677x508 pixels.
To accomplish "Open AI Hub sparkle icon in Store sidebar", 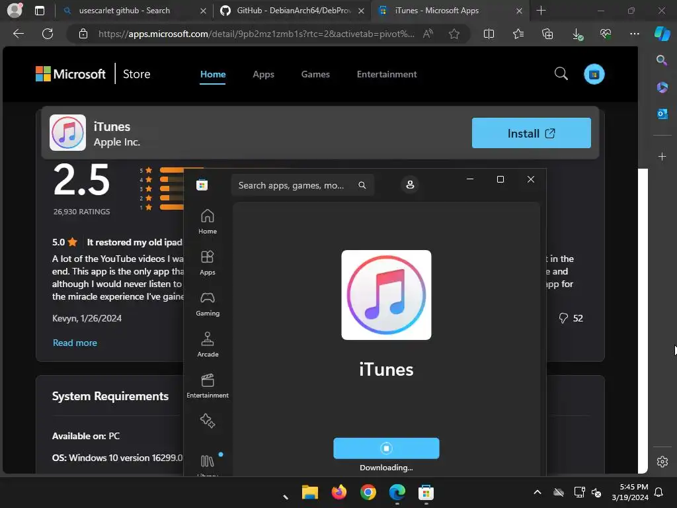I will [x=207, y=420].
